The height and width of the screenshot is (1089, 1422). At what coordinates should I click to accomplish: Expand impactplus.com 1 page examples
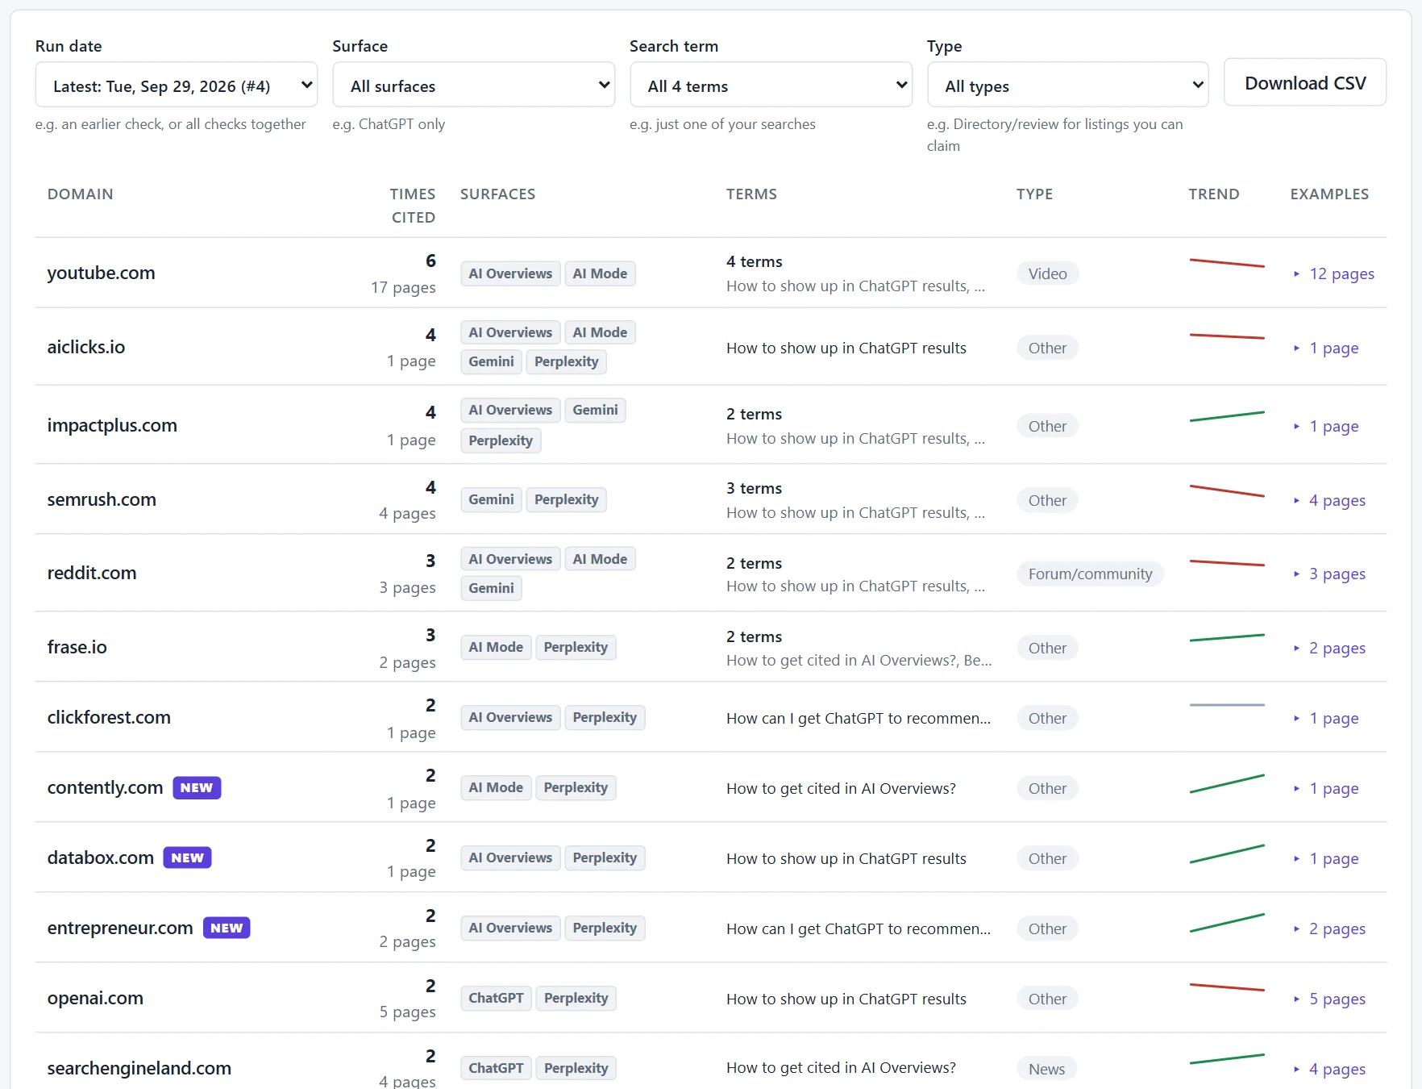[x=1326, y=427]
